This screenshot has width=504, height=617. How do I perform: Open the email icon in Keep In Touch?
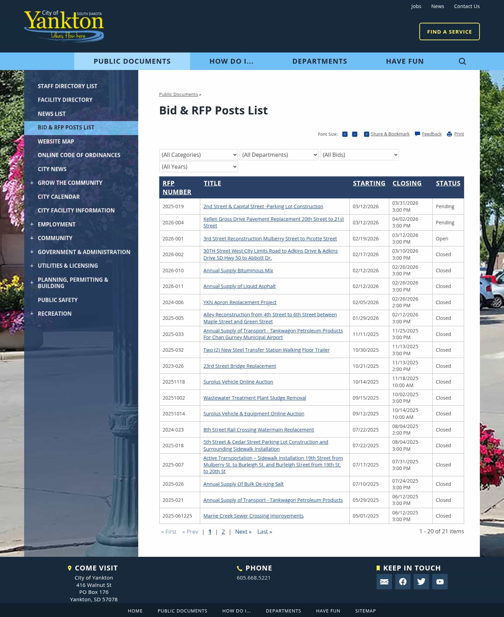pyautogui.click(x=384, y=581)
